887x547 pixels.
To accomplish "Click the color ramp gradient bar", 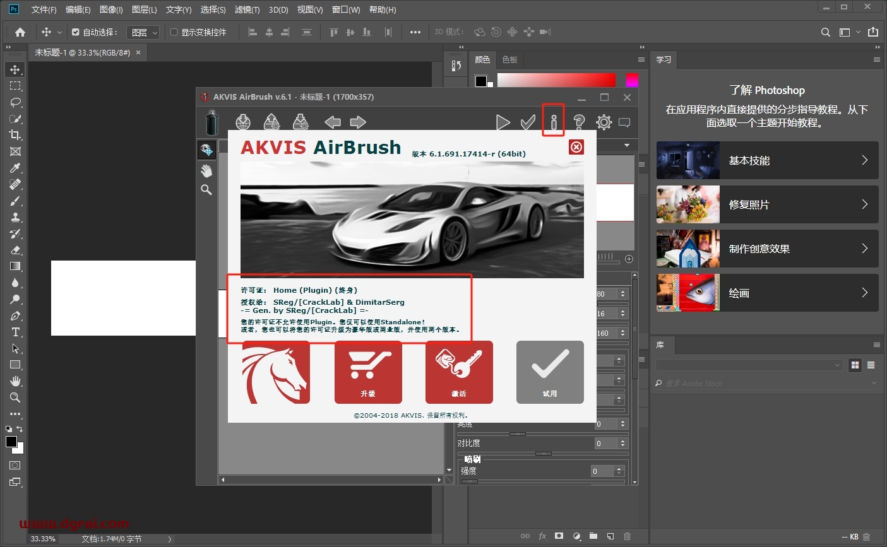I will coord(556,80).
